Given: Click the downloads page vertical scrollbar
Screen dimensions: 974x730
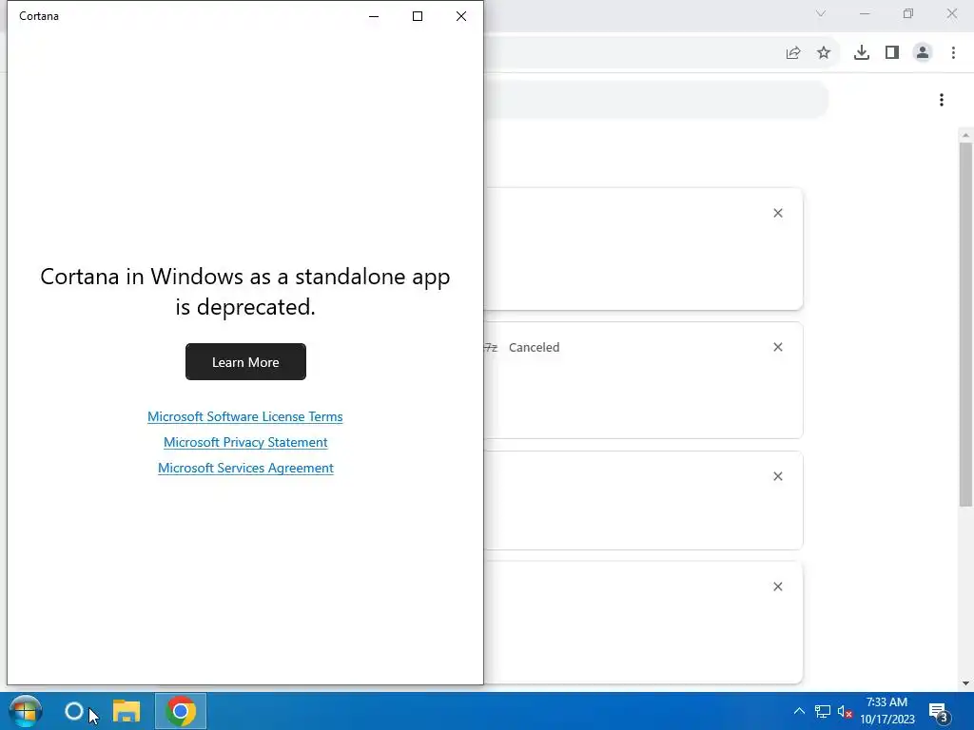Looking at the screenshot, I should pyautogui.click(x=965, y=324).
